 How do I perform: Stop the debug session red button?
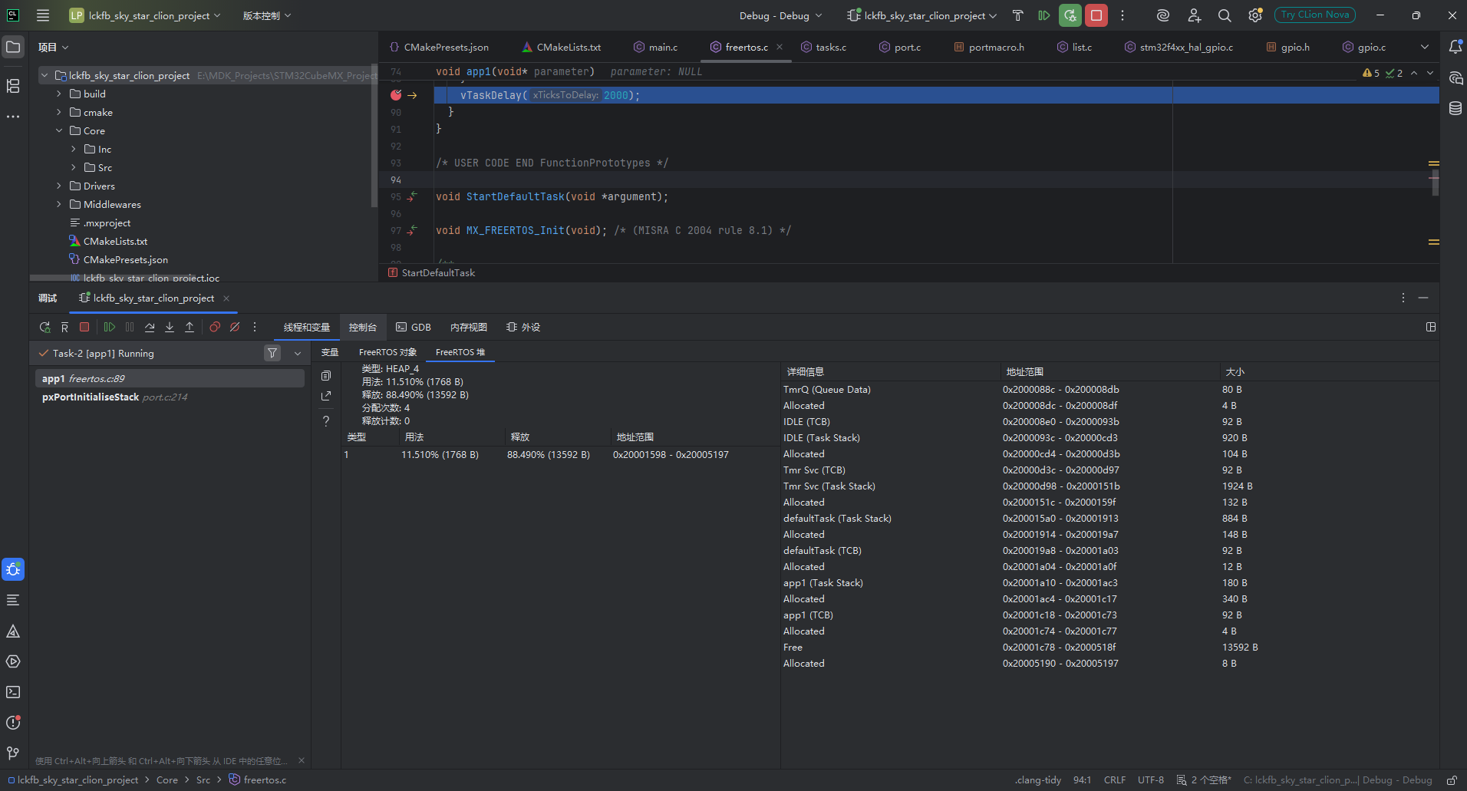pyautogui.click(x=1096, y=15)
